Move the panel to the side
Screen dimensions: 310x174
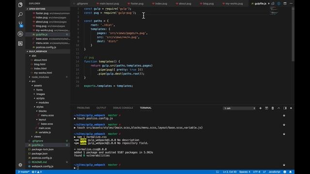(285, 108)
